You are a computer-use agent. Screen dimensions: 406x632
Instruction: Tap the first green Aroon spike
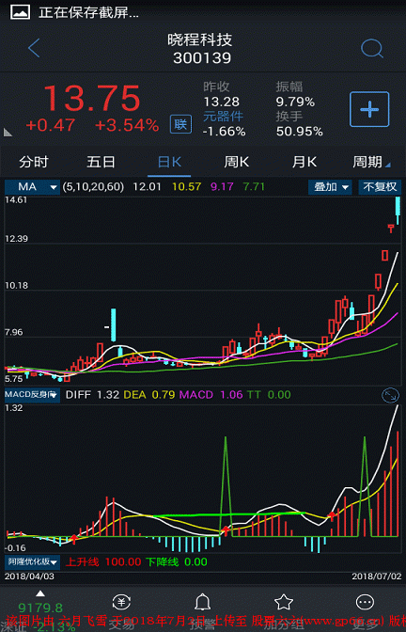(x=226, y=486)
